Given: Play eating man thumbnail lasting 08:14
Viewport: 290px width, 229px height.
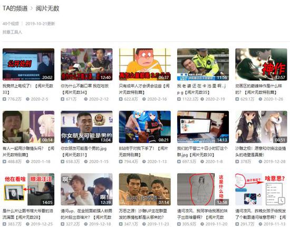Looking at the screenshot, I should tap(28, 127).
